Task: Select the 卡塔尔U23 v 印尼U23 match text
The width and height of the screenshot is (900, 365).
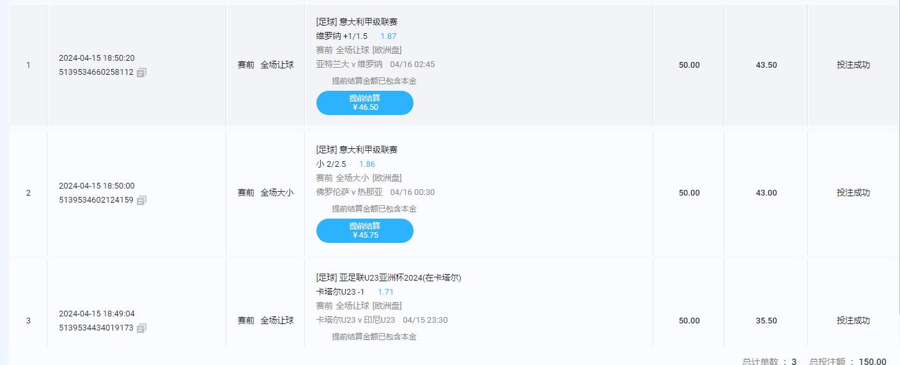Action: (x=355, y=320)
